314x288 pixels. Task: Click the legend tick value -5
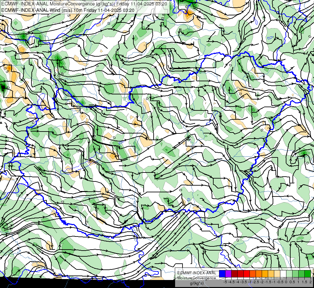coord(225,282)
